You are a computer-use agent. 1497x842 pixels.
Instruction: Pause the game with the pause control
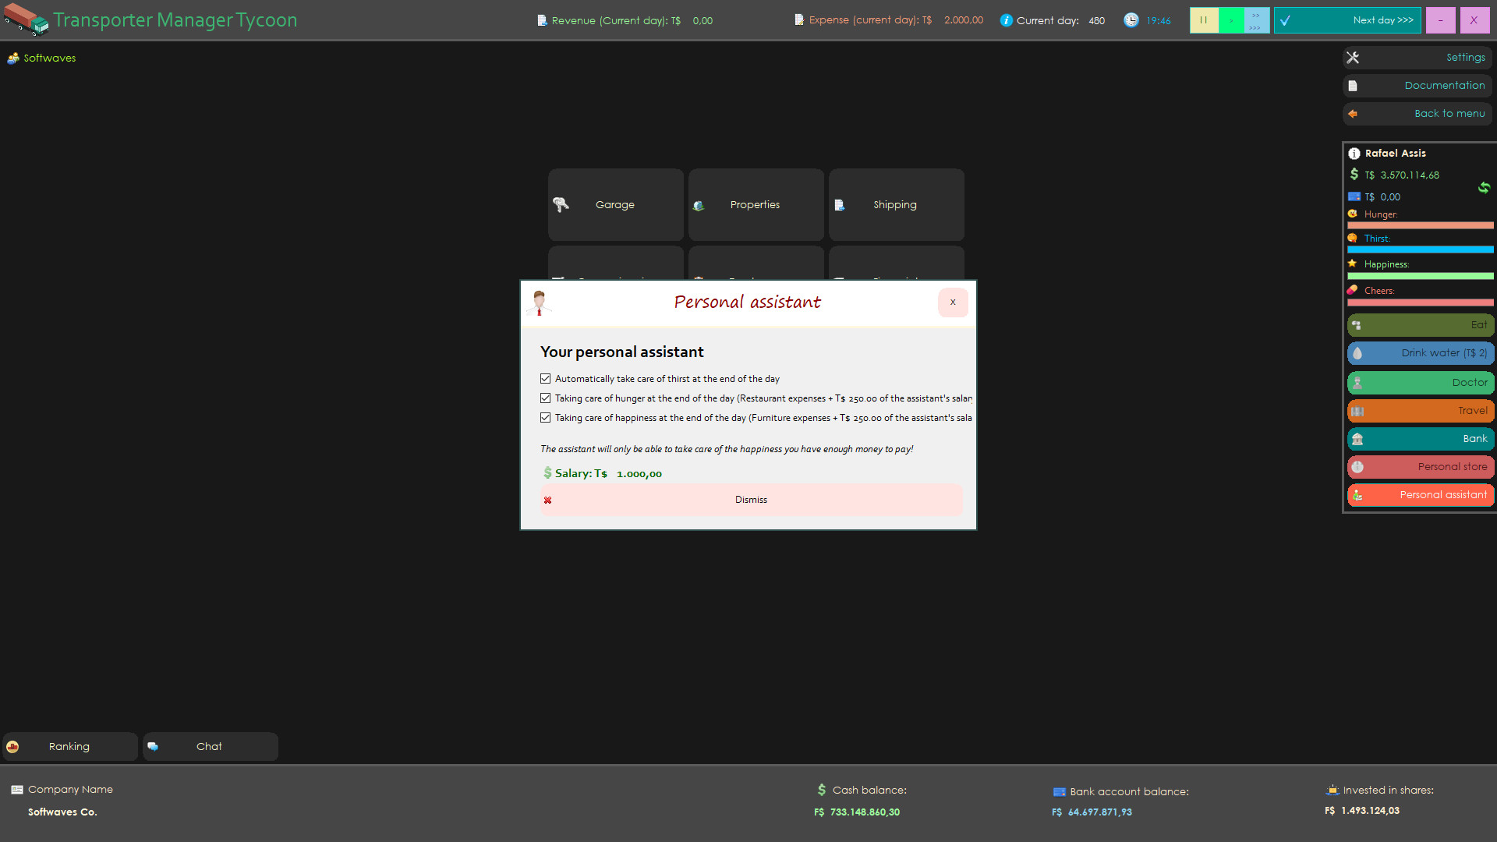[x=1204, y=20]
